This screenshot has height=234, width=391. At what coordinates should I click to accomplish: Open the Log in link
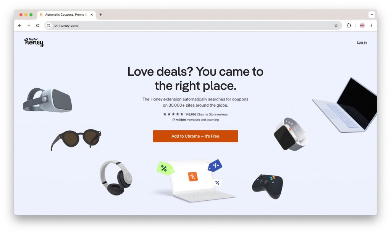(362, 42)
